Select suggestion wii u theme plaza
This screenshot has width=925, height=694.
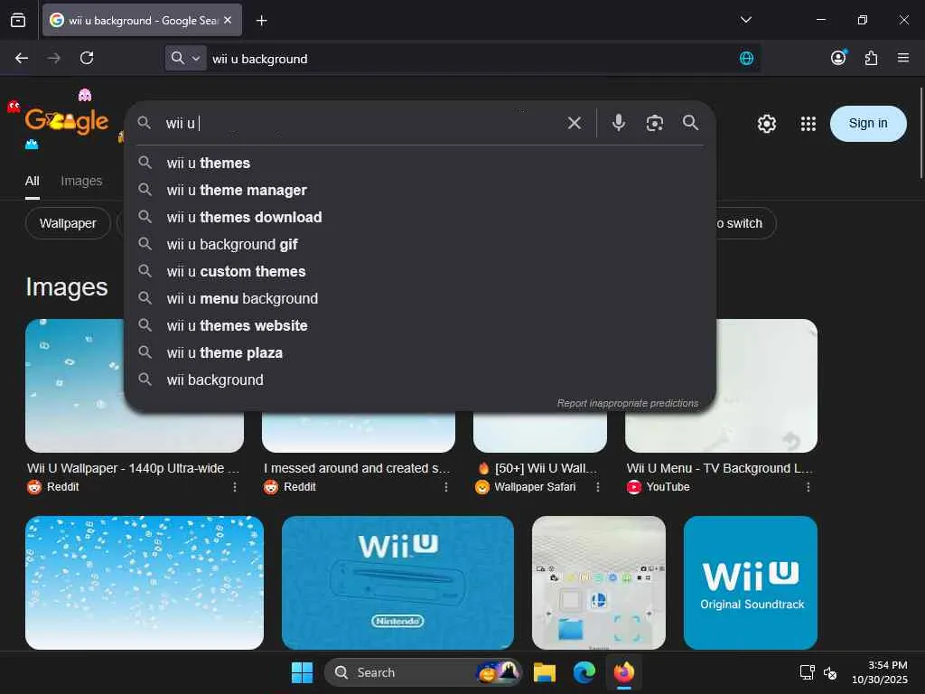click(x=420, y=353)
